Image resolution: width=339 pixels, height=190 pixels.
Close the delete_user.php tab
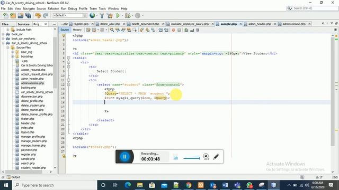point(124,24)
